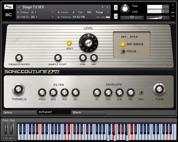Toggle the FOCUS light button

pos(123,51)
